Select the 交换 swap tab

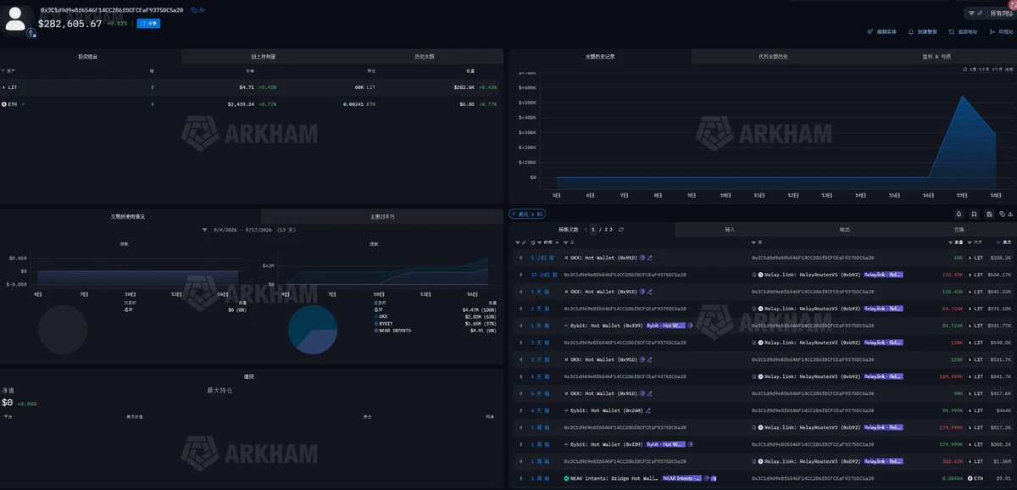tap(959, 229)
